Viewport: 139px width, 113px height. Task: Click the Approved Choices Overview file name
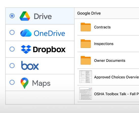pos(116,77)
